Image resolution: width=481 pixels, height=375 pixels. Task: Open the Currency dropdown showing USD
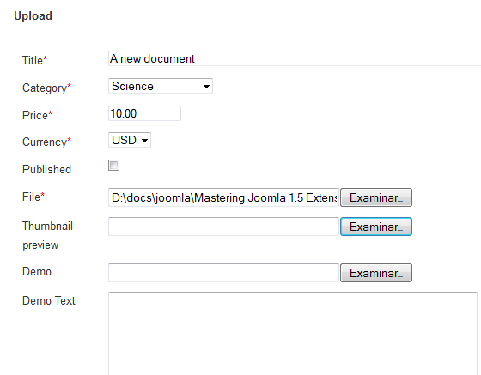point(130,140)
